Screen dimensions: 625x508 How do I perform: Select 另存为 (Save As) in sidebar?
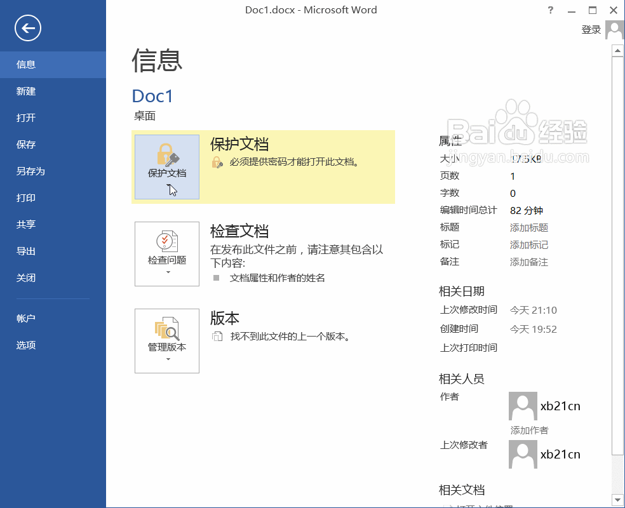click(26, 171)
